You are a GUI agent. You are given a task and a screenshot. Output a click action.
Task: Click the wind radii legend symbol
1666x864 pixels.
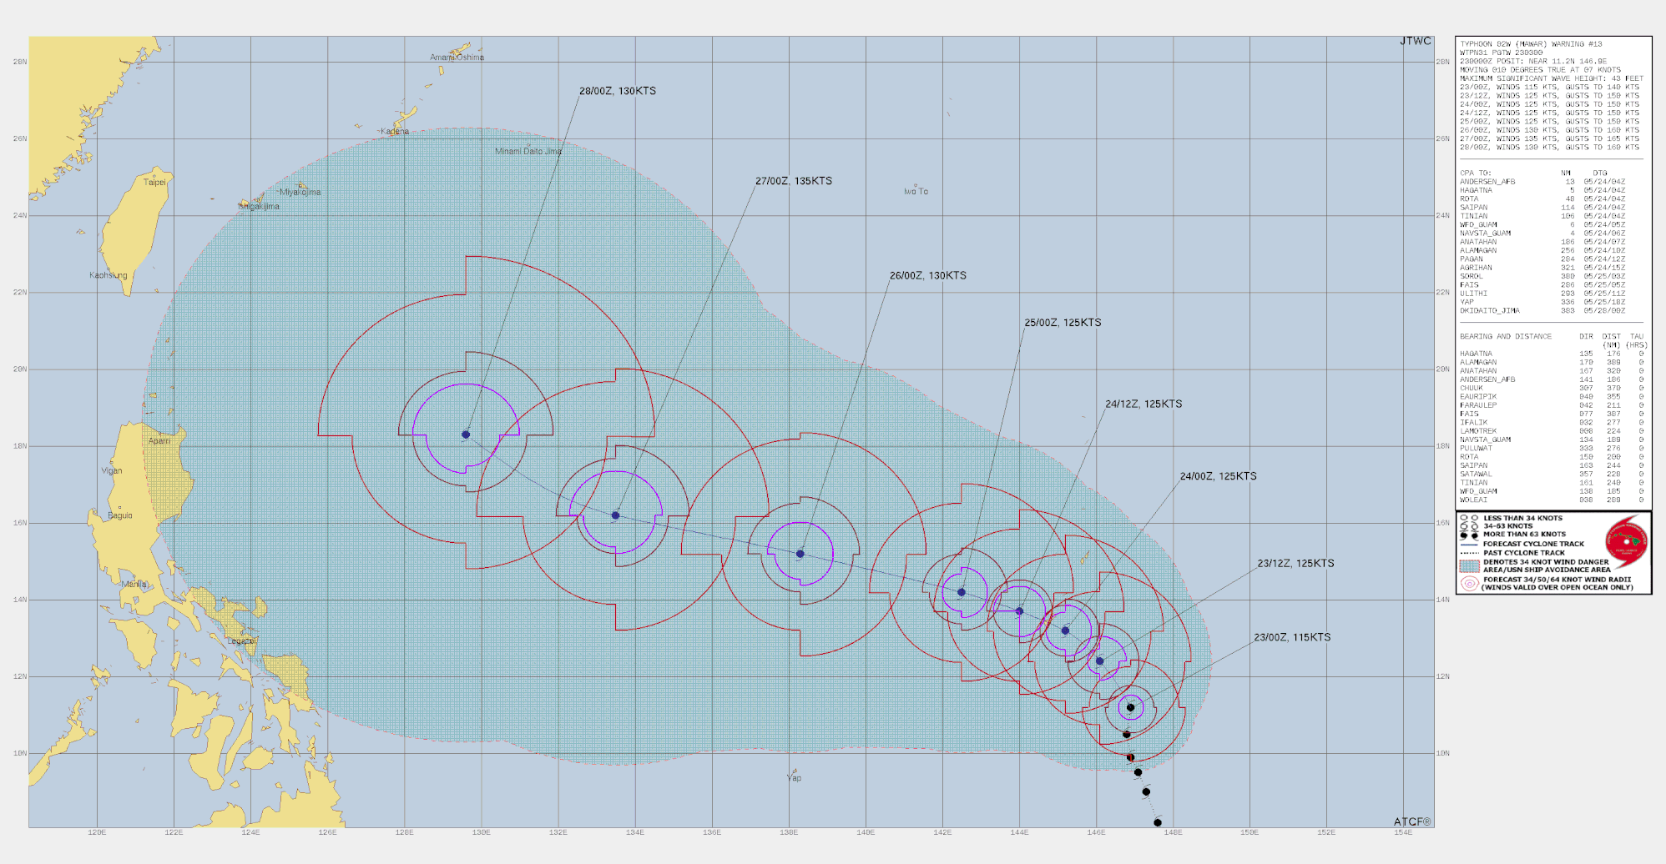click(1469, 583)
